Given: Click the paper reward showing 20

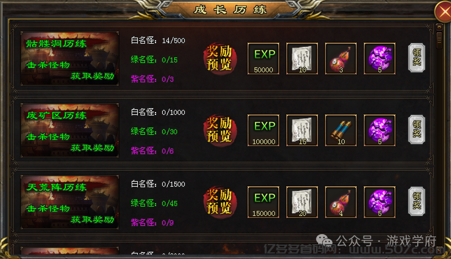Looking at the screenshot, I should [x=302, y=202].
